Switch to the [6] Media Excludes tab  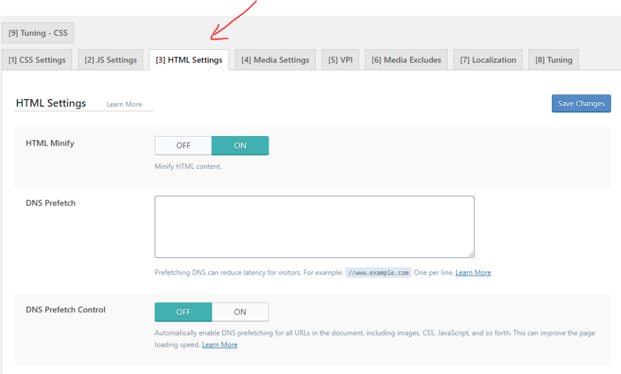406,60
